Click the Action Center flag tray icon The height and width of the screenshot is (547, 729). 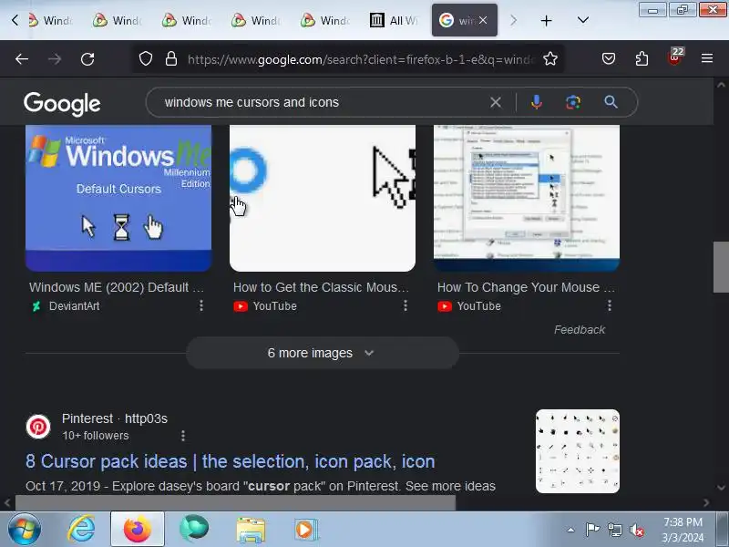point(592,530)
